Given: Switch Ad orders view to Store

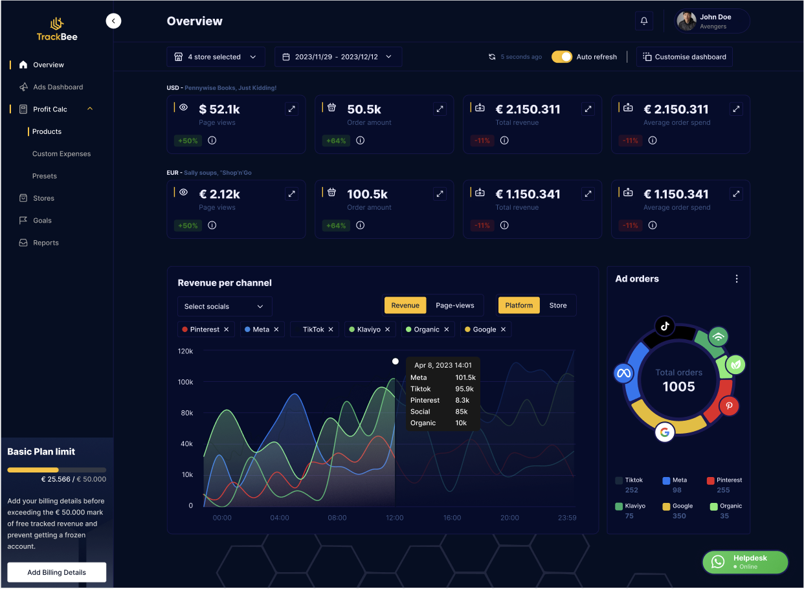Looking at the screenshot, I should tap(558, 305).
